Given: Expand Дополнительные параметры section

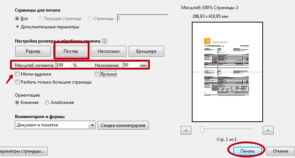Looking at the screenshot, I should 17,27.
